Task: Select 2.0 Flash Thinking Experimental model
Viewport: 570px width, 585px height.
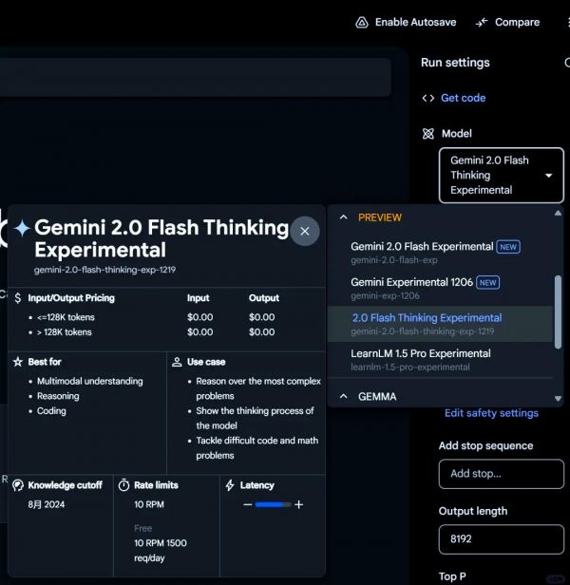Action: pos(440,324)
